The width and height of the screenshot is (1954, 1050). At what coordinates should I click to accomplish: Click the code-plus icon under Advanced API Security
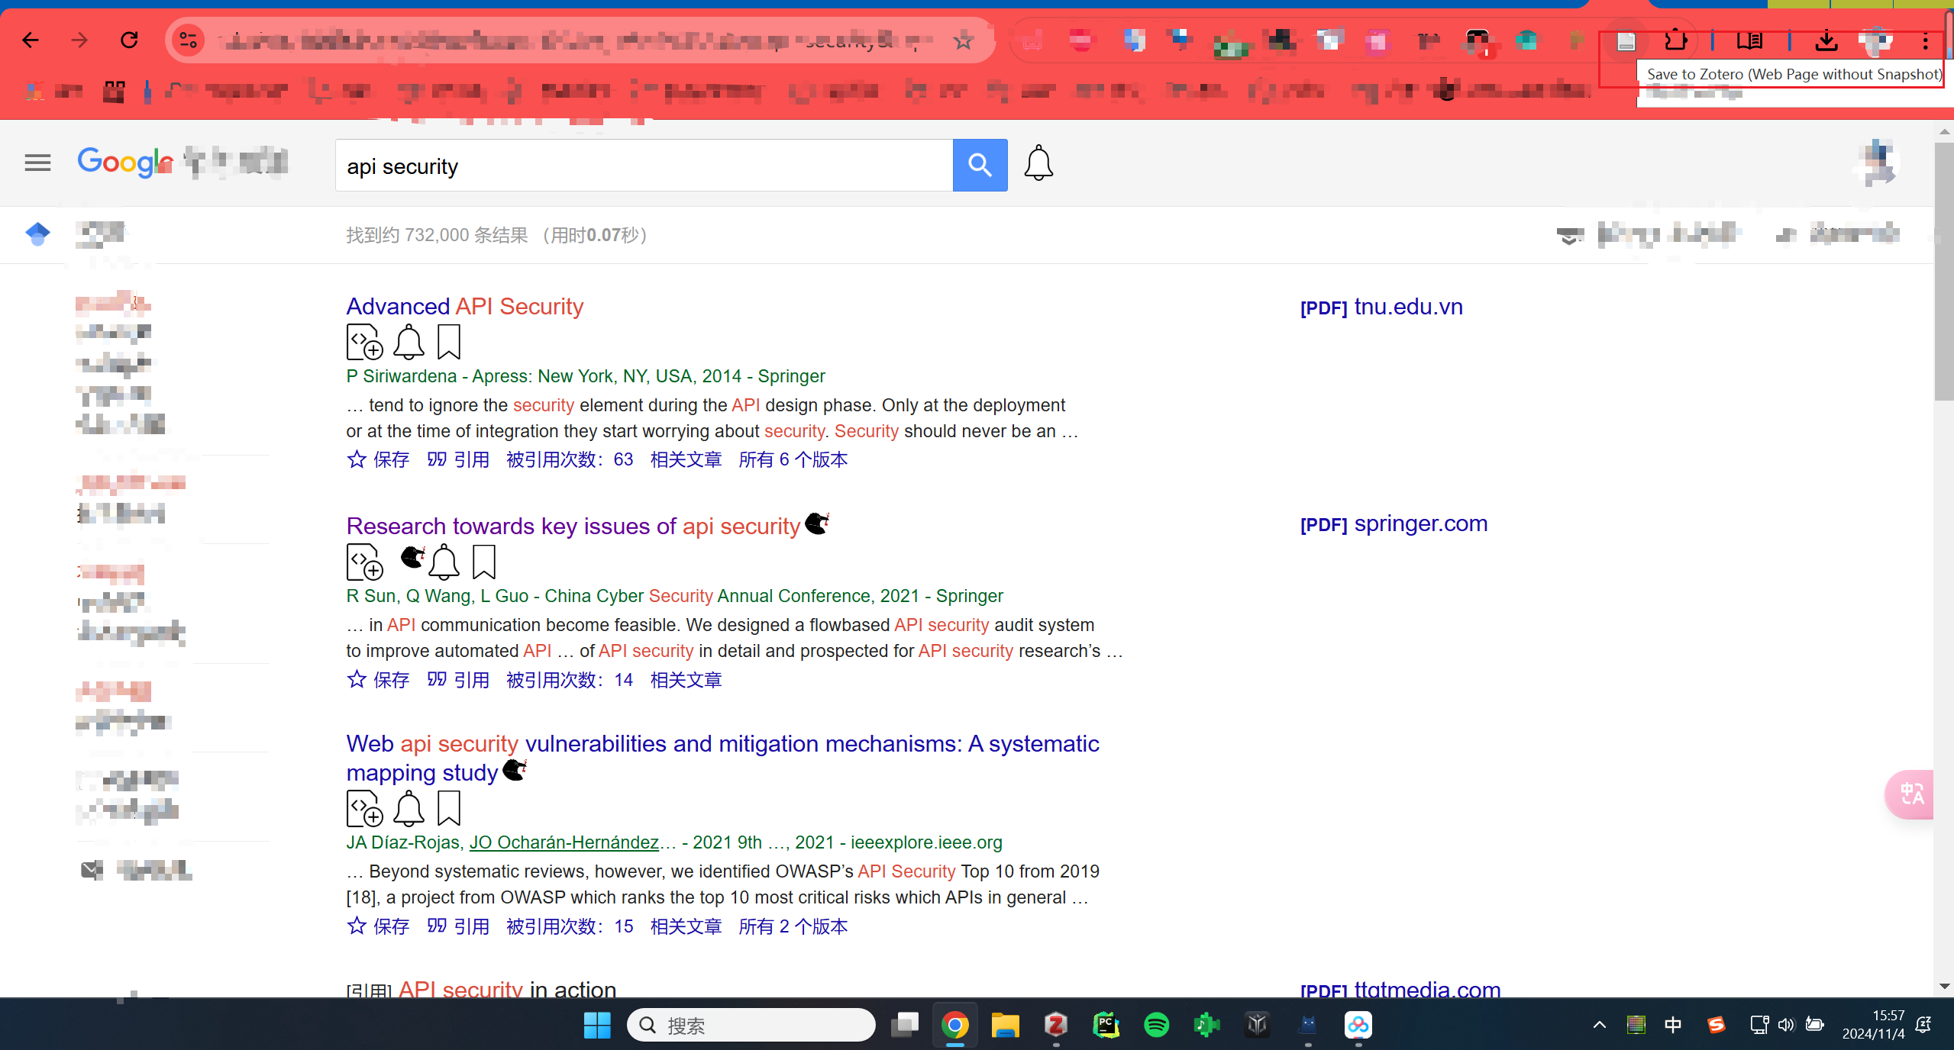(364, 342)
